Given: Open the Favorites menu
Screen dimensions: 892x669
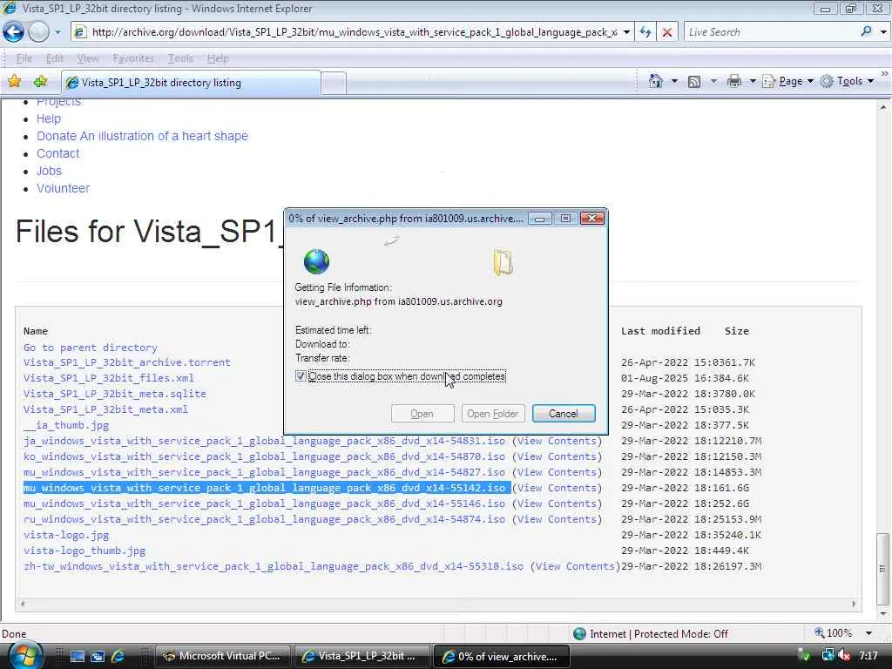Looking at the screenshot, I should click(133, 58).
